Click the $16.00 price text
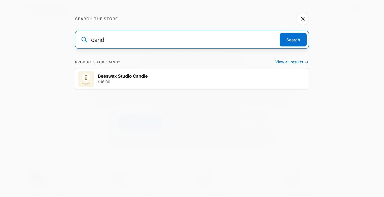Image resolution: width=384 pixels, height=197 pixels. [104, 82]
